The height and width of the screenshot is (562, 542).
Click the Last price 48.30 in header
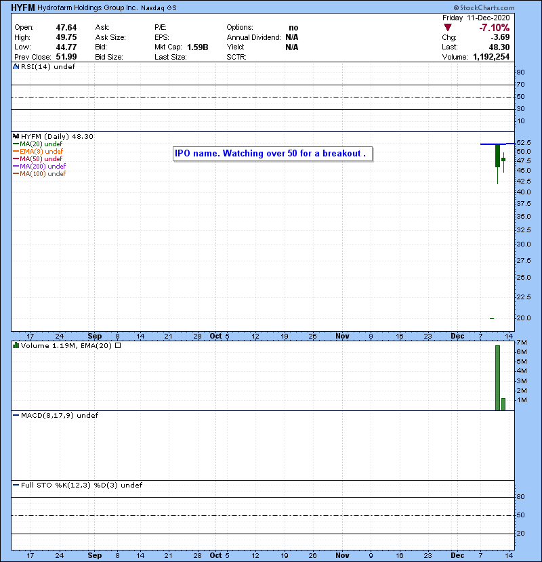coord(499,47)
